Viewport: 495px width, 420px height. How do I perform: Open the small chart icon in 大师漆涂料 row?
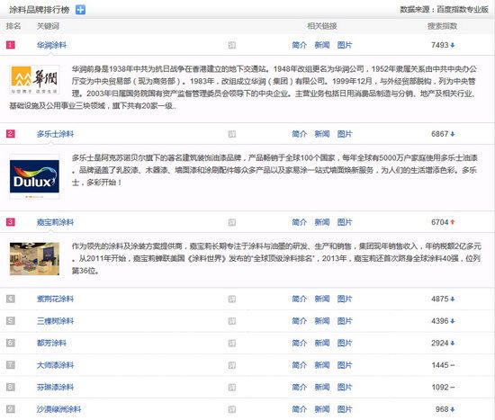point(232,365)
